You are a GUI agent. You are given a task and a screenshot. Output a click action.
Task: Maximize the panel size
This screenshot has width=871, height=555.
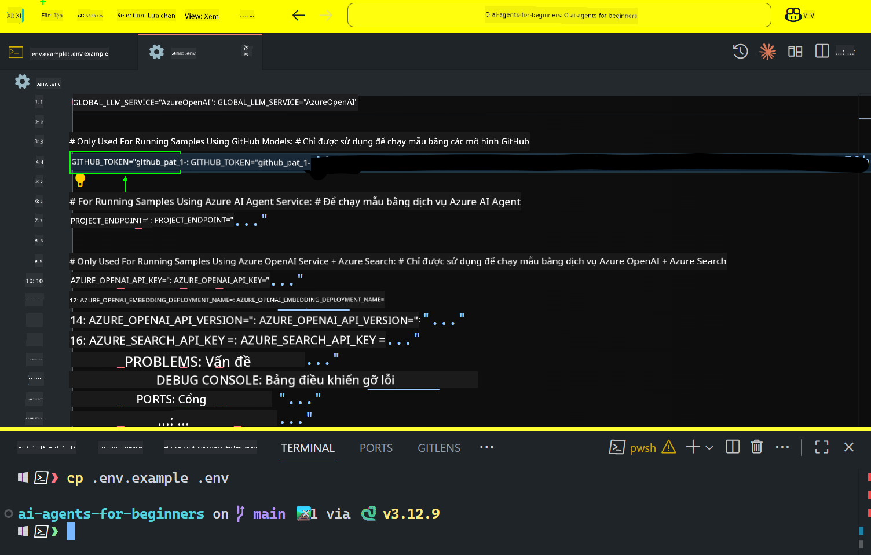pos(822,447)
